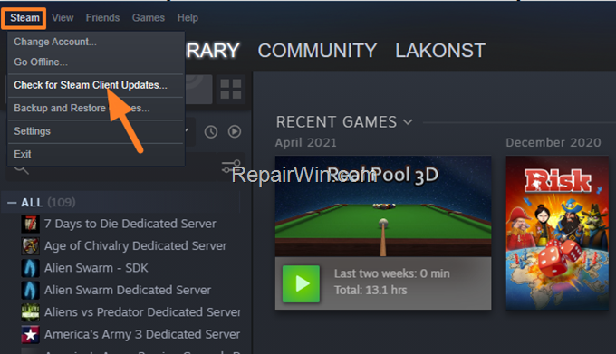Viewport: 616px width, 354px height.
Task: Choose Exit in the Steam menu
Action: (x=95, y=154)
